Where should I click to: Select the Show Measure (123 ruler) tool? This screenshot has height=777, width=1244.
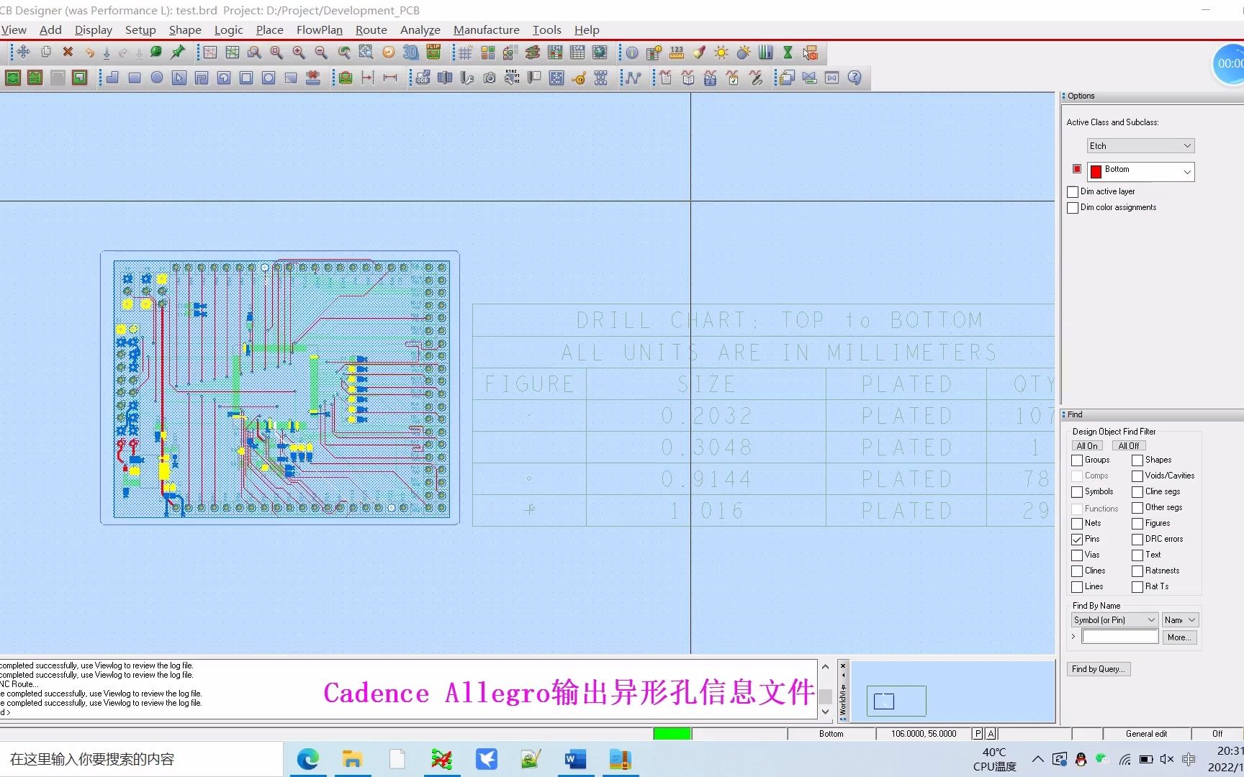pyautogui.click(x=675, y=52)
